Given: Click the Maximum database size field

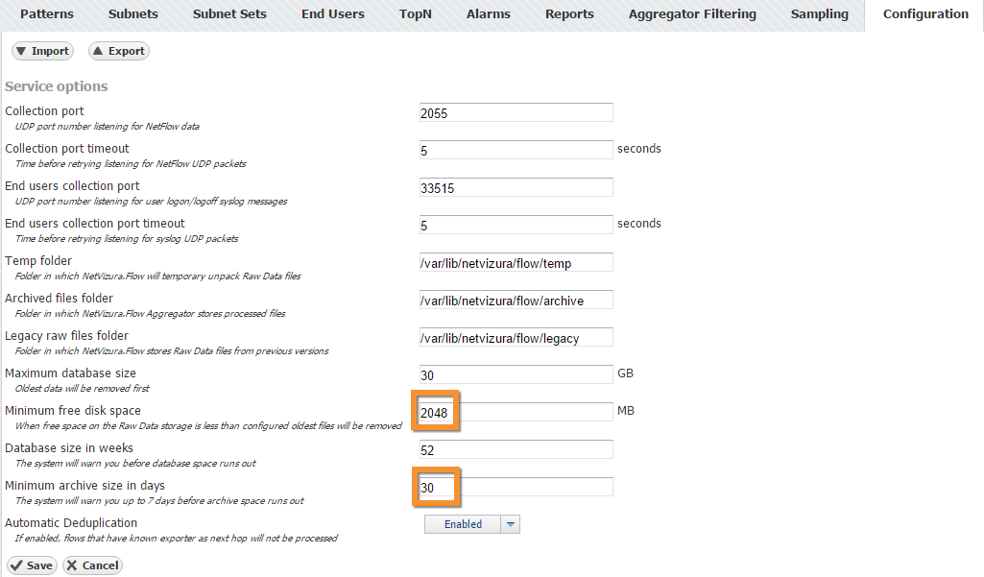Looking at the screenshot, I should click(516, 374).
